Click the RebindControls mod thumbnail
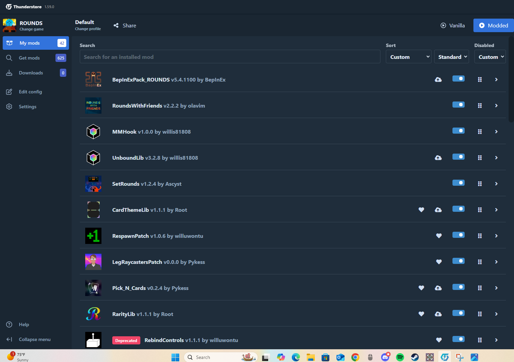 pos(93,340)
